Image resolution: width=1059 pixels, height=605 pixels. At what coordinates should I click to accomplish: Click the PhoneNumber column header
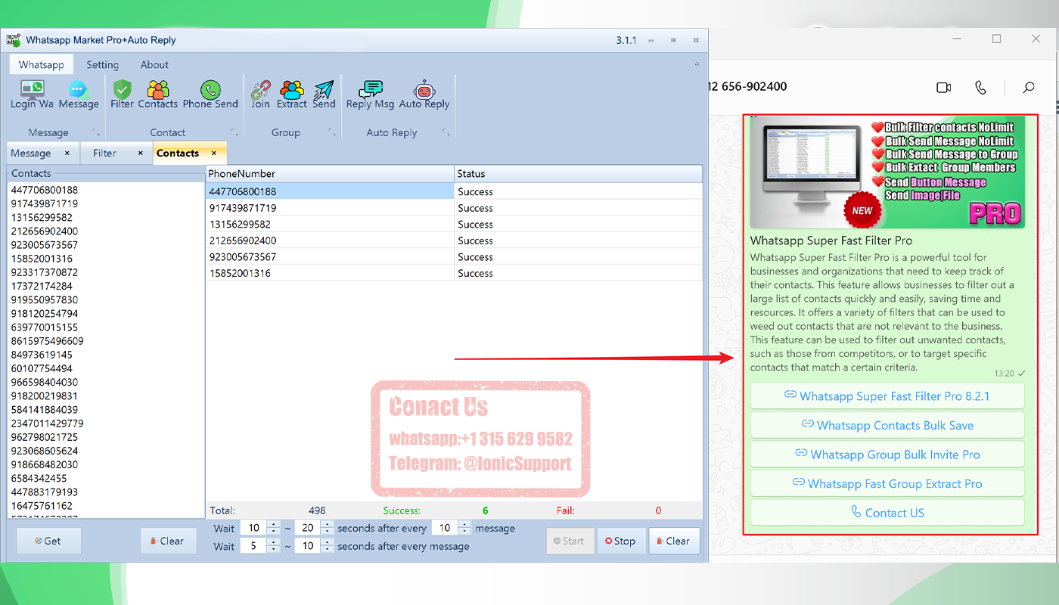point(330,174)
